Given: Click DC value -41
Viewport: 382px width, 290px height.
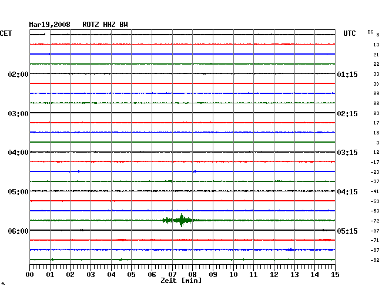Looking at the screenshot, I should point(375,191).
